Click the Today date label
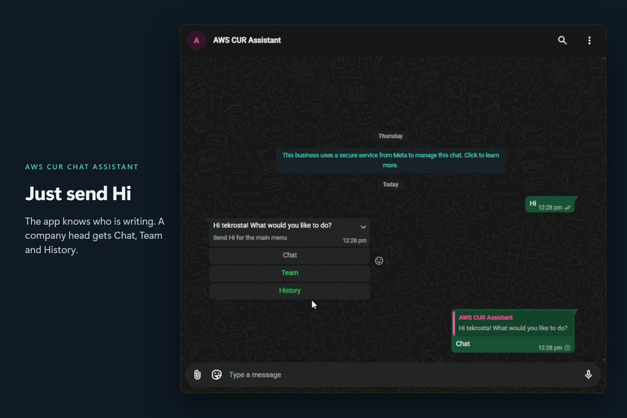 pos(391,184)
